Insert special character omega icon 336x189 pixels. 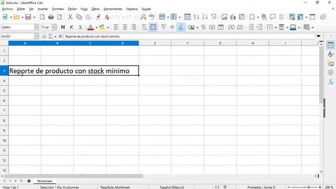click(x=252, y=17)
